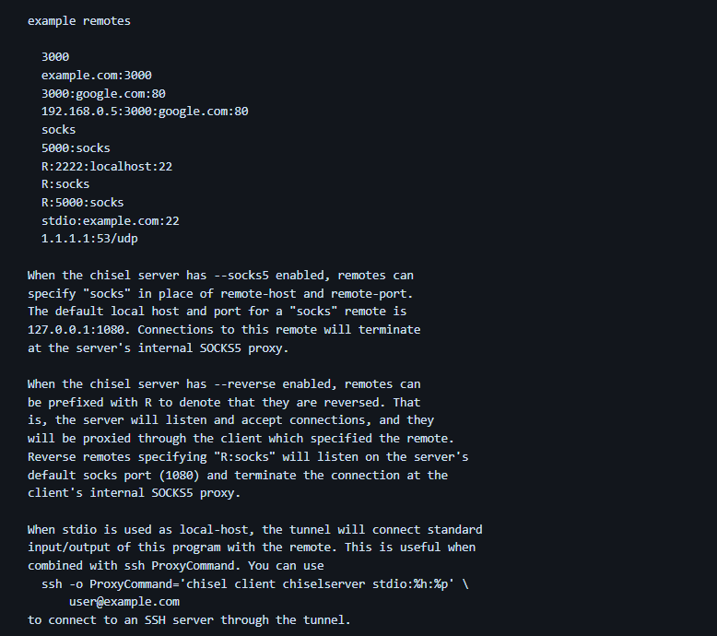Viewport: 717px width, 636px height.
Task: Click the line beginning with "5000:socks"
Action: pyautogui.click(x=76, y=147)
